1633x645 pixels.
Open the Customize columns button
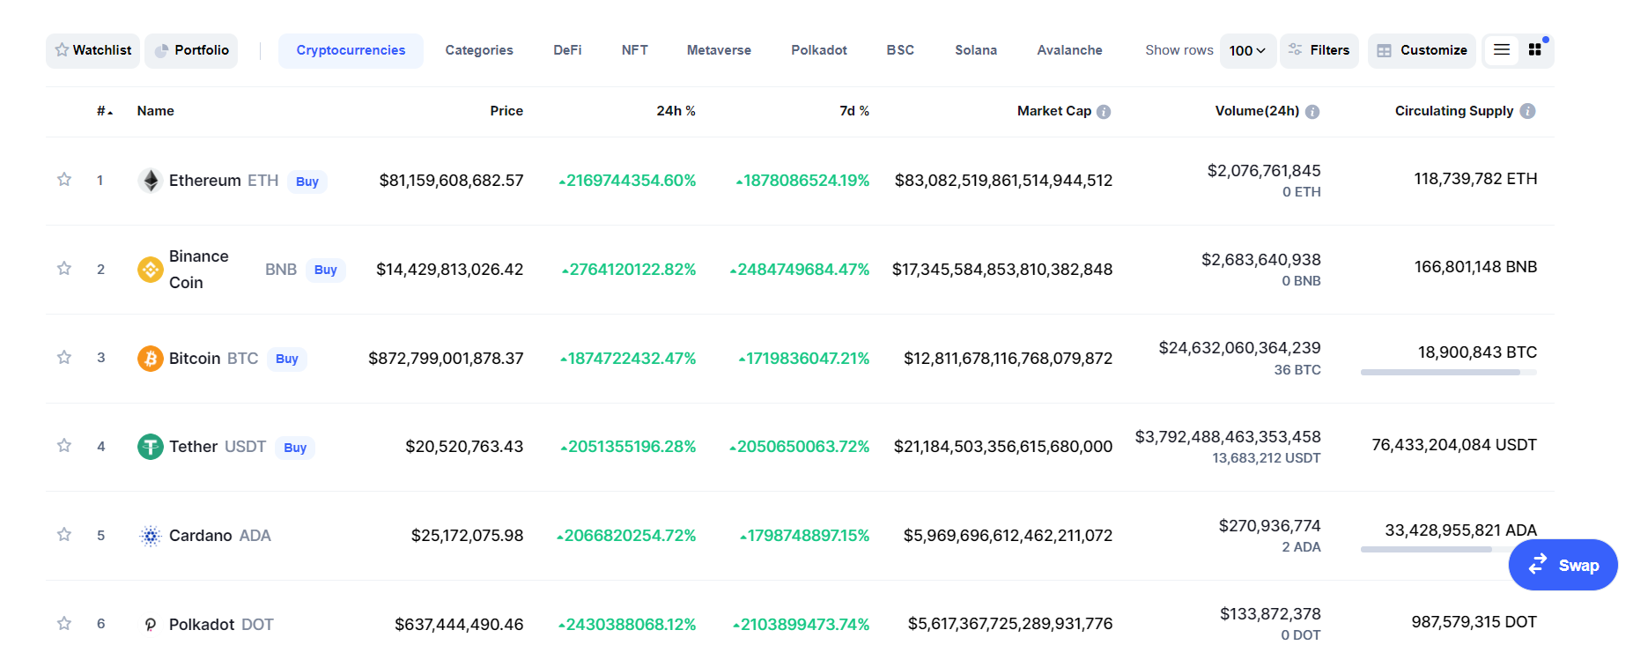tap(1422, 50)
